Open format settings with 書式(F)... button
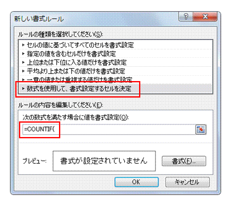Viewport: 234px width, 207px height. (184, 161)
